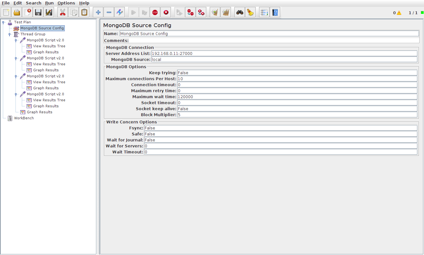The image size is (424, 255).
Task: Click the Safe value field
Action: pyautogui.click(x=281, y=134)
